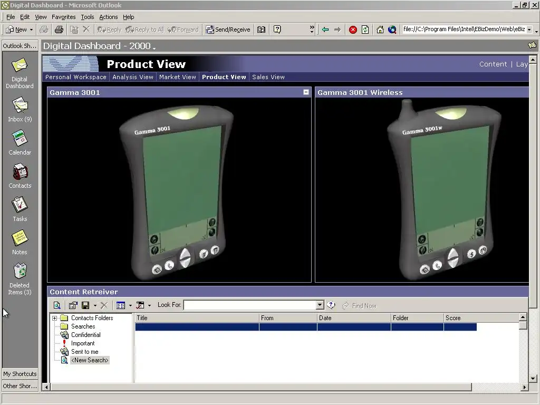This screenshot has width=540, height=405.
Task: Open the Inbox (9) shortcut
Action: [20, 110]
